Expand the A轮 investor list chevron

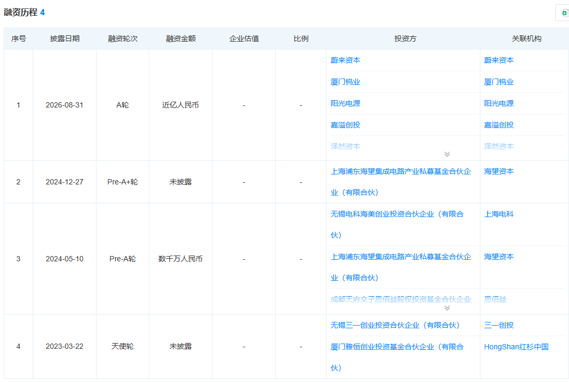click(x=447, y=154)
